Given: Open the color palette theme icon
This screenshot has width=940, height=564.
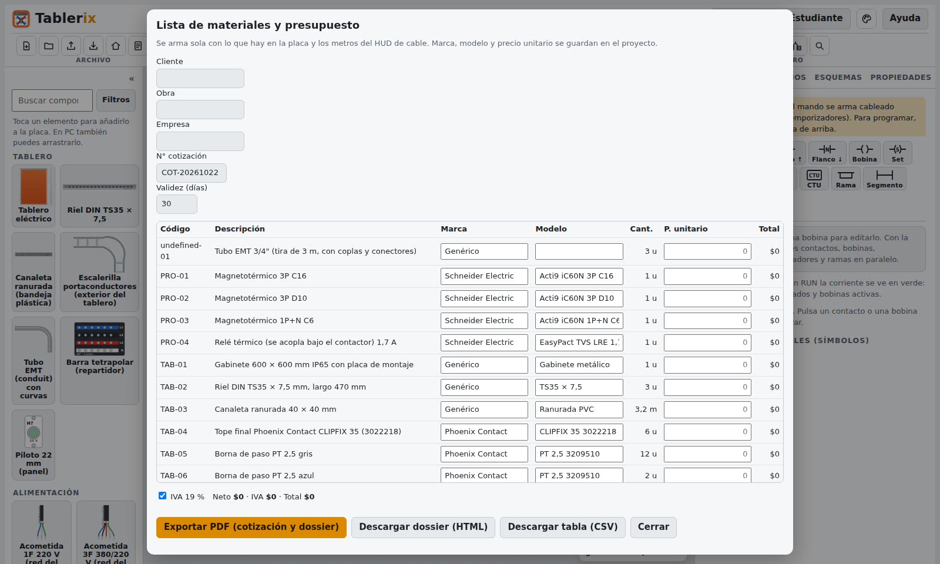Looking at the screenshot, I should click(x=867, y=18).
